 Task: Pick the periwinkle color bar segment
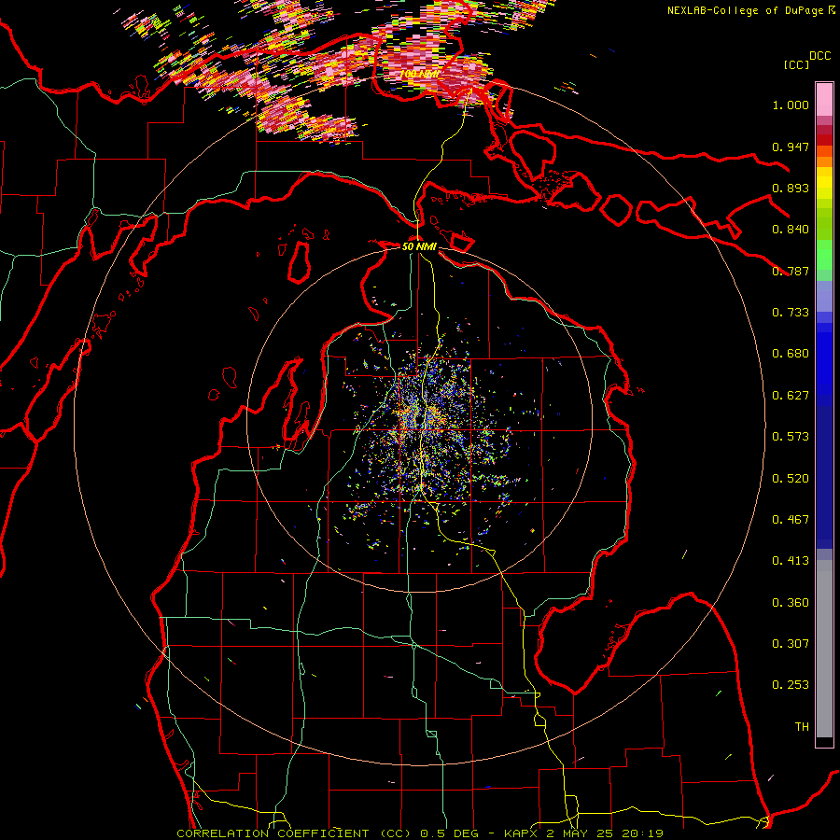point(824,296)
